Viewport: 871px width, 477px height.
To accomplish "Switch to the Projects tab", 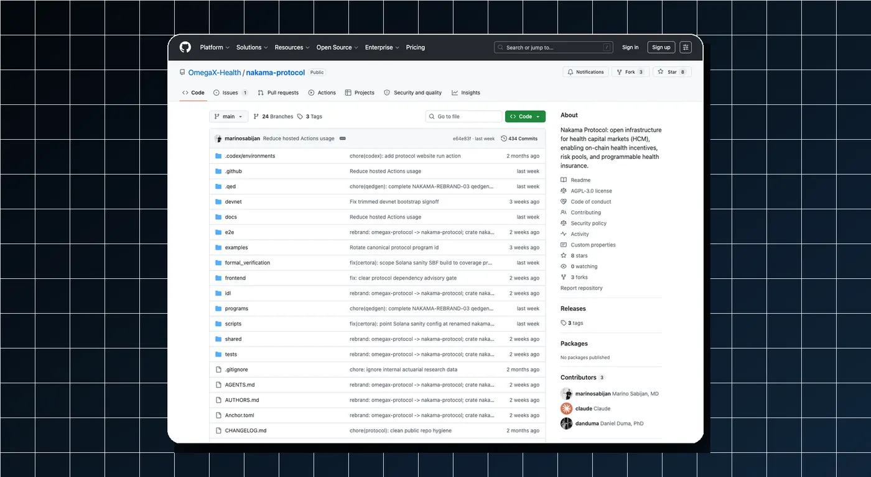I will [360, 93].
